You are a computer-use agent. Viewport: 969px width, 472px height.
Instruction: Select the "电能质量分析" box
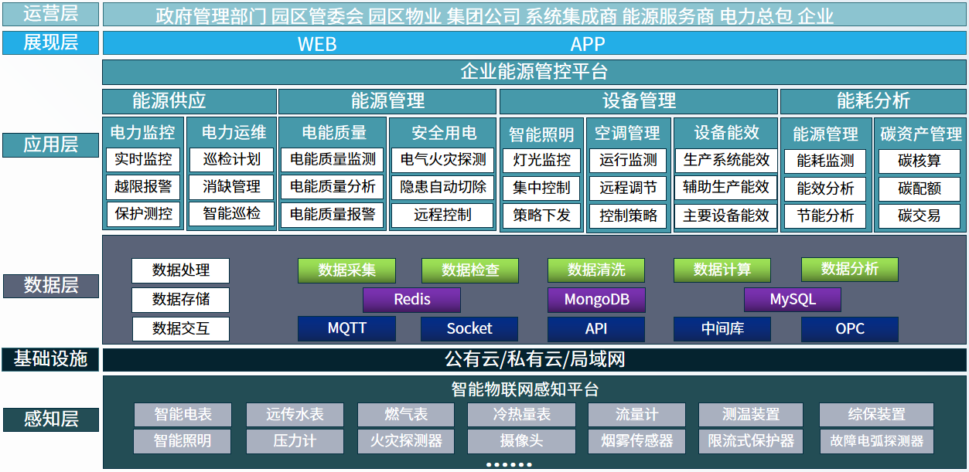pyautogui.click(x=333, y=187)
